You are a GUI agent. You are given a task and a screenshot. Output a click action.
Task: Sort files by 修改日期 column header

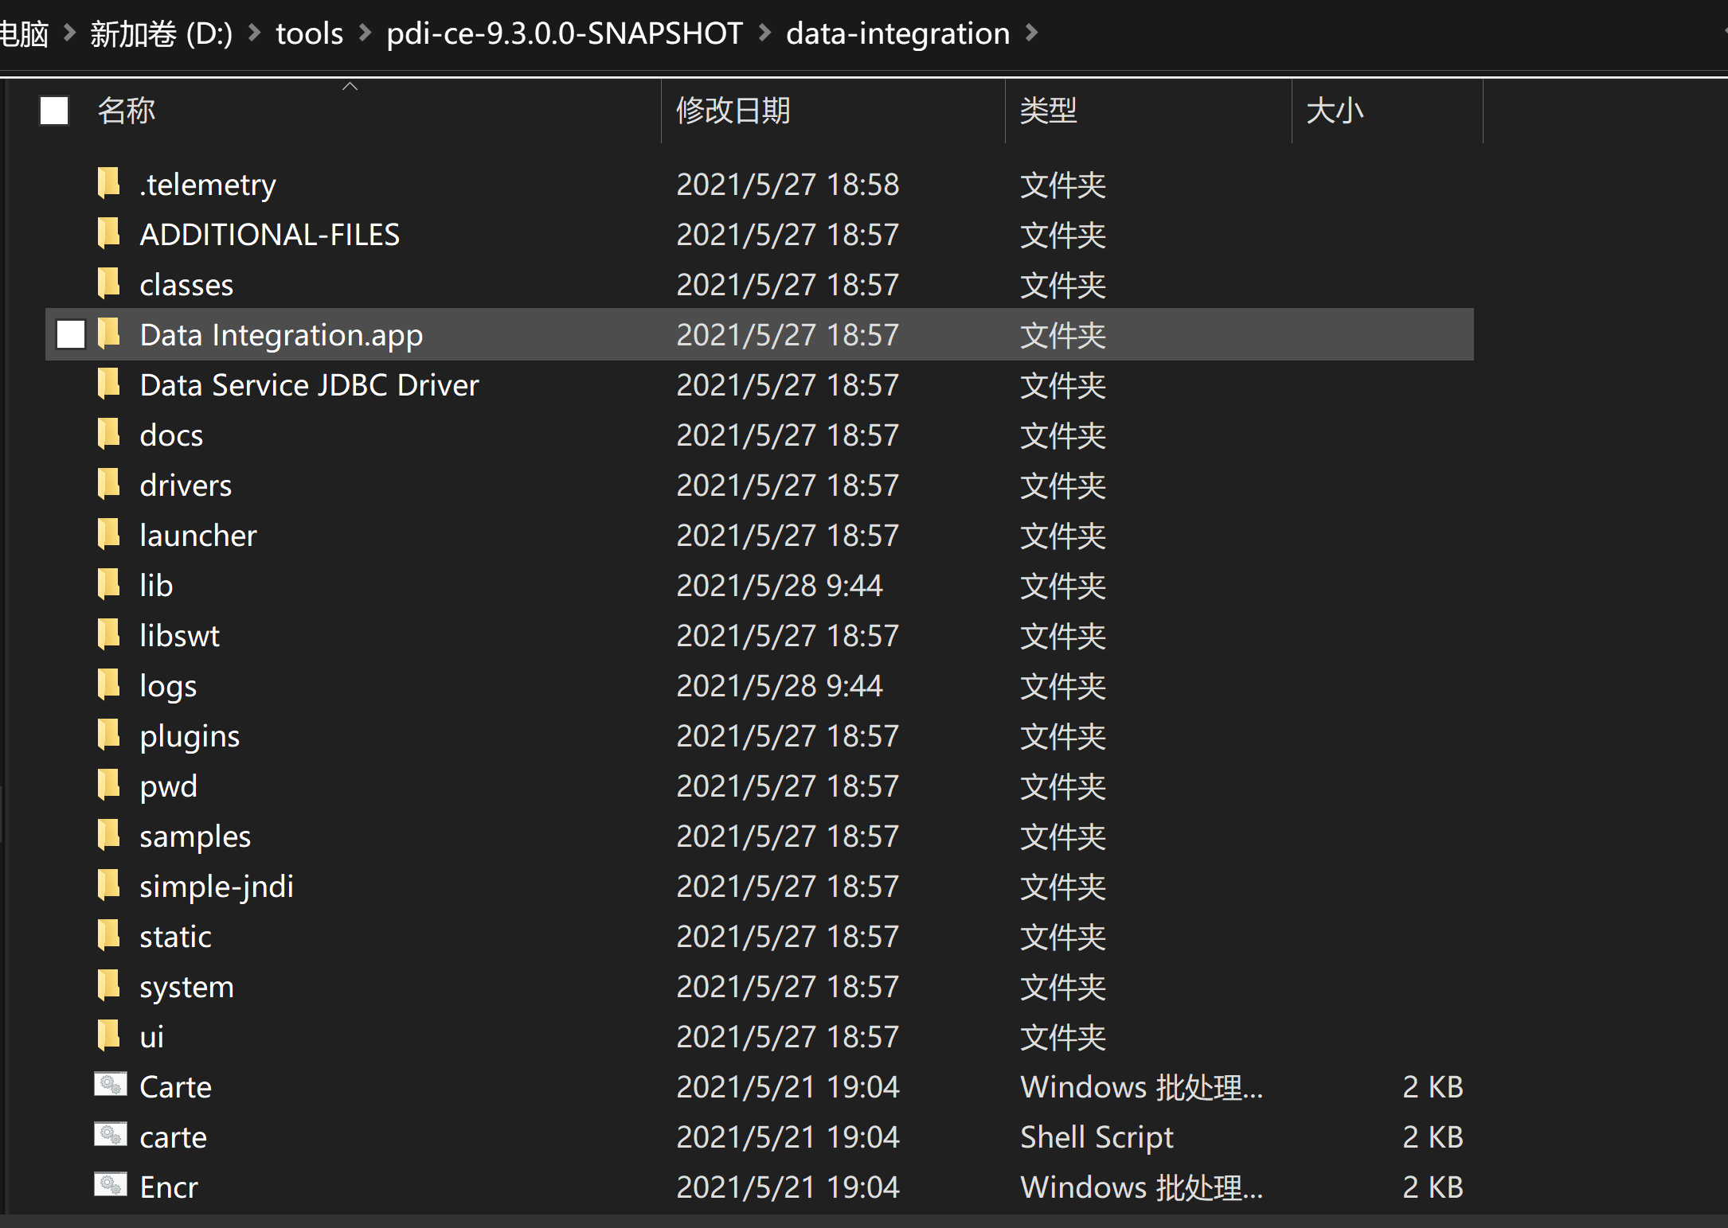(x=733, y=111)
